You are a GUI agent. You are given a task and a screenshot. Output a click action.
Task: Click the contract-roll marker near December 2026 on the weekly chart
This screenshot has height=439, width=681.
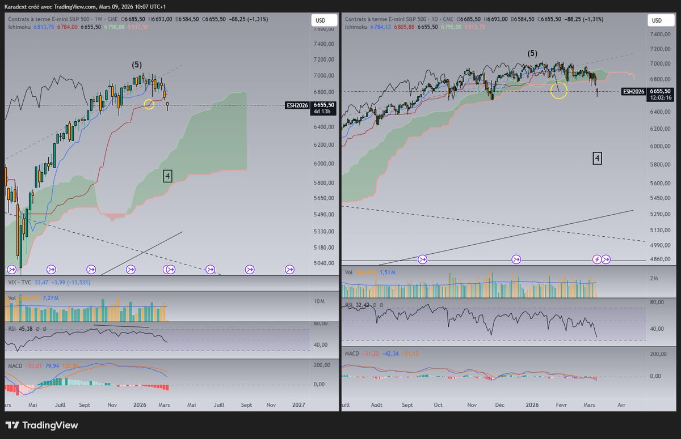pyautogui.click(x=289, y=269)
